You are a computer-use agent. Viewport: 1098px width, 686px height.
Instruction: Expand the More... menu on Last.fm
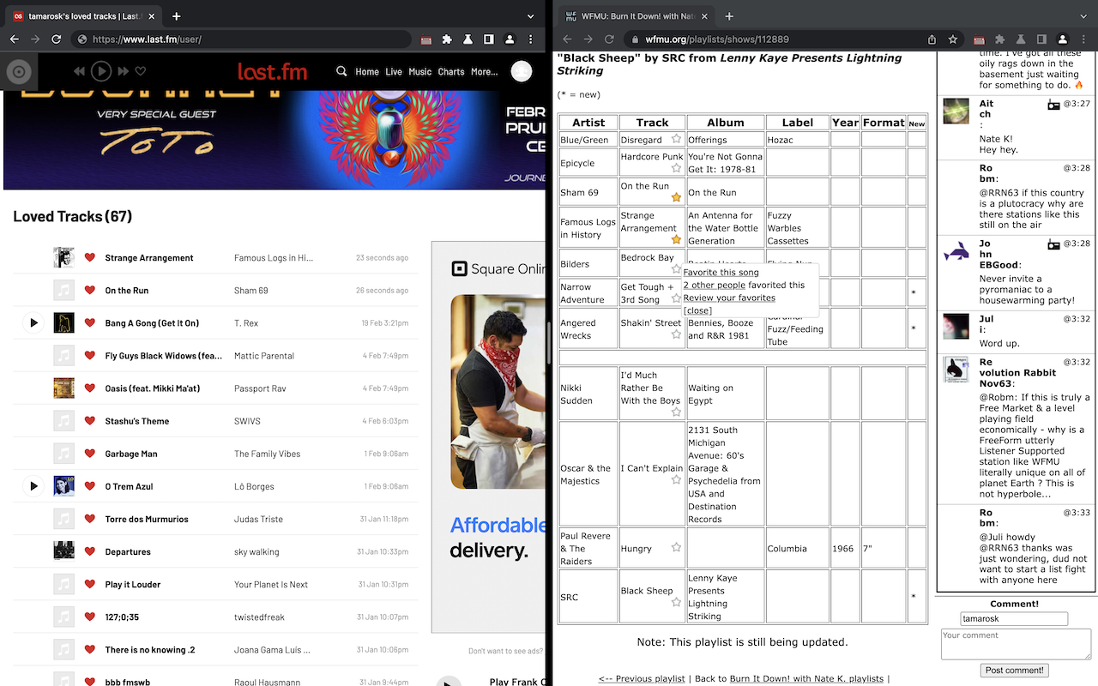(x=484, y=72)
